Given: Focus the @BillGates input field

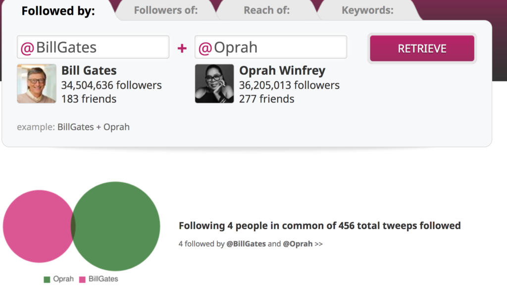Looking at the screenshot, I should coord(93,47).
